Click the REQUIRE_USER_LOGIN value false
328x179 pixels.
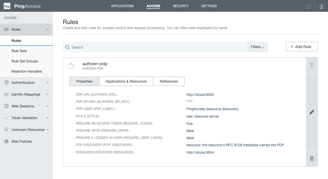click(190, 138)
